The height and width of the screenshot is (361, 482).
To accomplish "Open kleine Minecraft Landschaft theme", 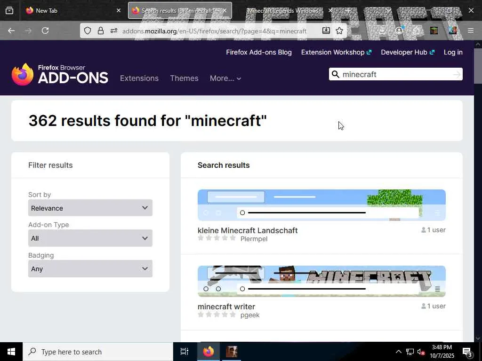I will [x=248, y=230].
